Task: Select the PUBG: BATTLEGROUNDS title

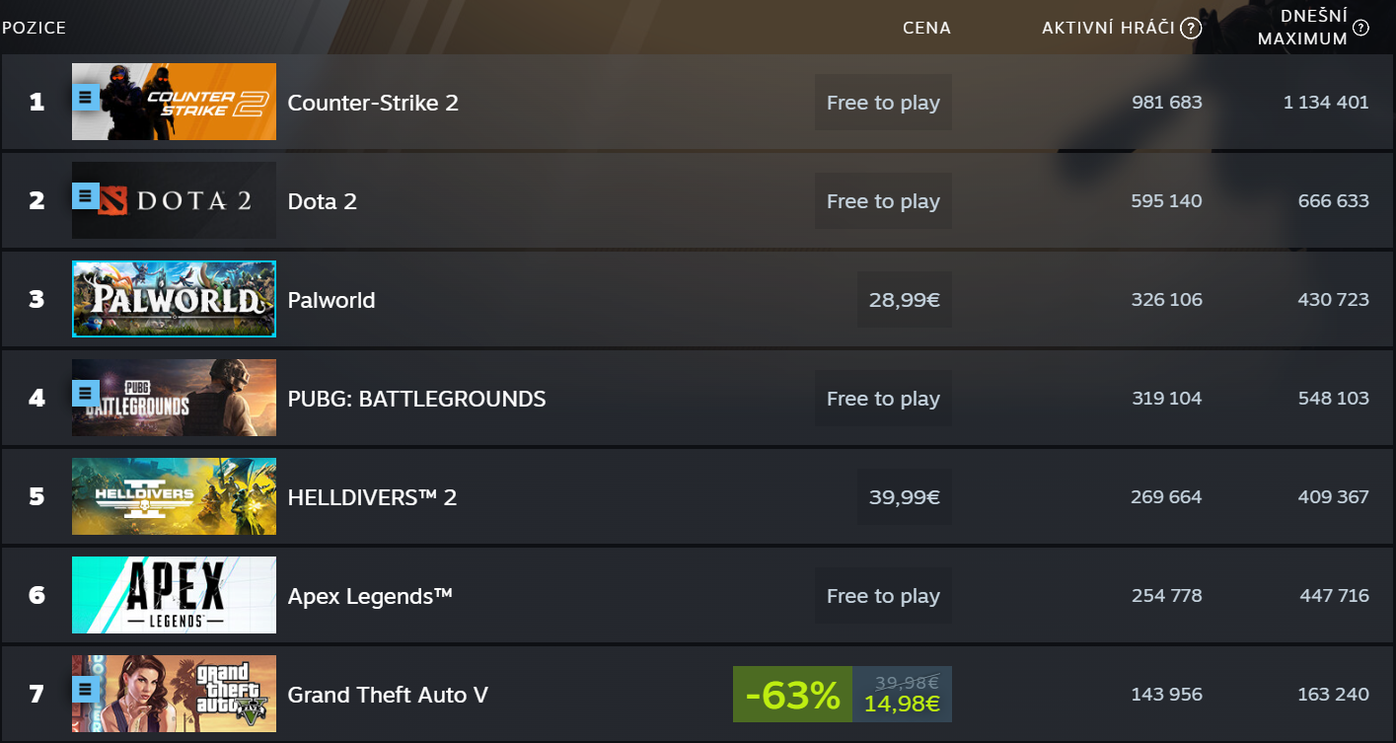Action: point(416,399)
